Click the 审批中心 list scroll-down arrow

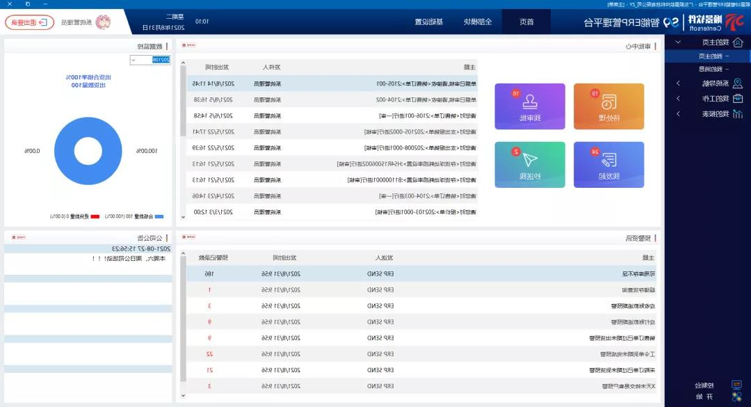pyautogui.click(x=184, y=217)
